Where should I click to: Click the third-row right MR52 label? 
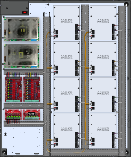coord(103,93)
